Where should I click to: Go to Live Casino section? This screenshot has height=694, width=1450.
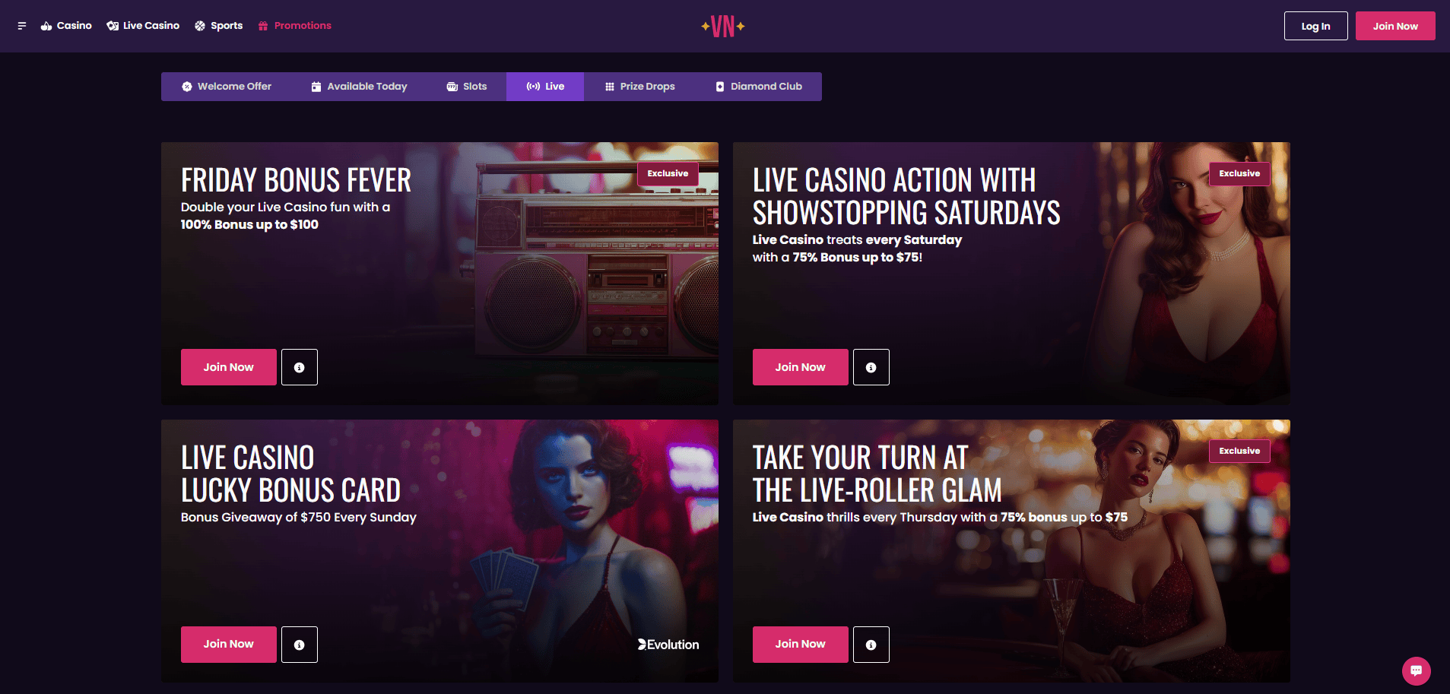tap(143, 26)
